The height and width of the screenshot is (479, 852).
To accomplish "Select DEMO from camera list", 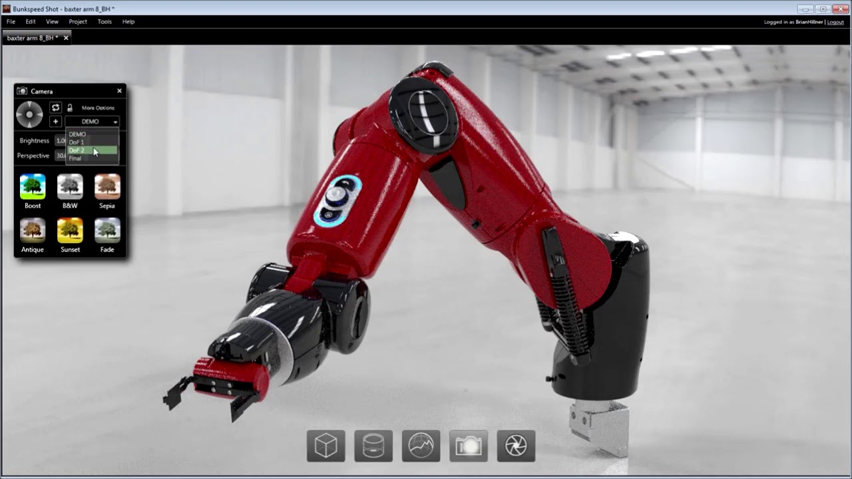I will tap(93, 134).
